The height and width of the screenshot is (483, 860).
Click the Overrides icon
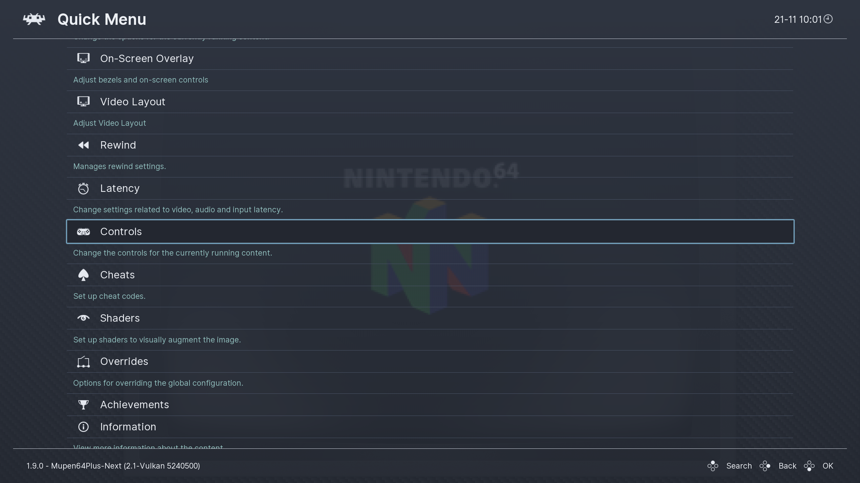point(83,362)
